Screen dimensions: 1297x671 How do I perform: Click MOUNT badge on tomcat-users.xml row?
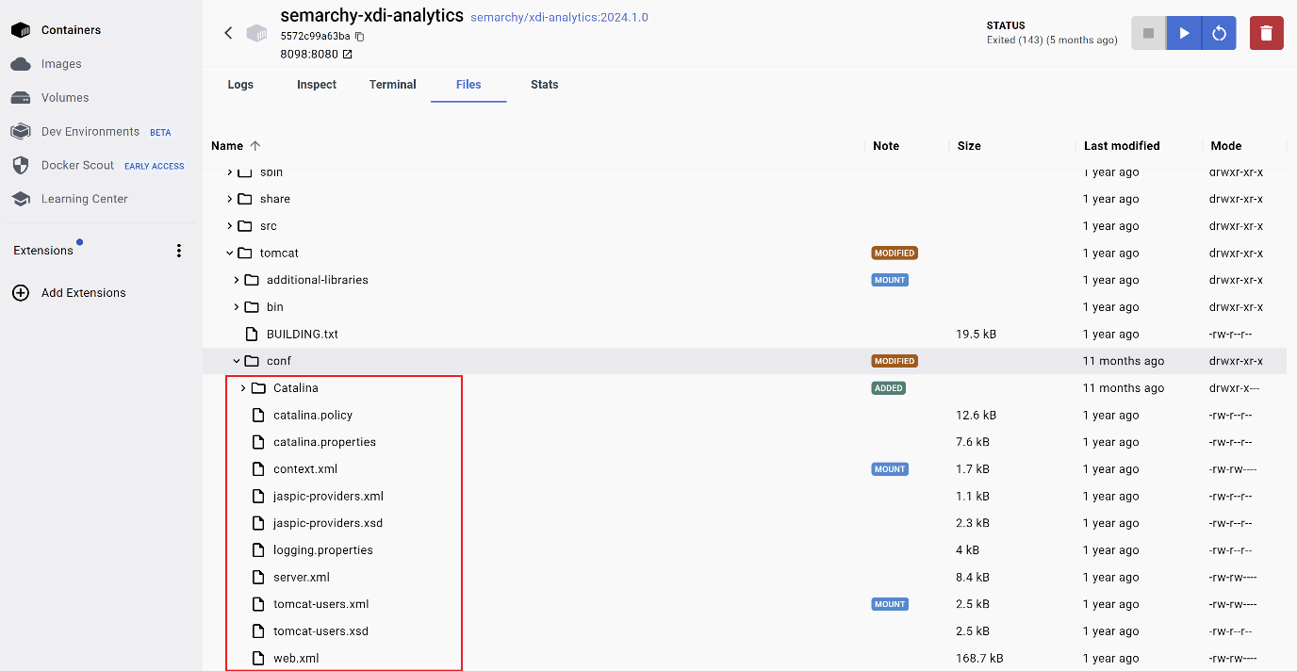(x=890, y=604)
